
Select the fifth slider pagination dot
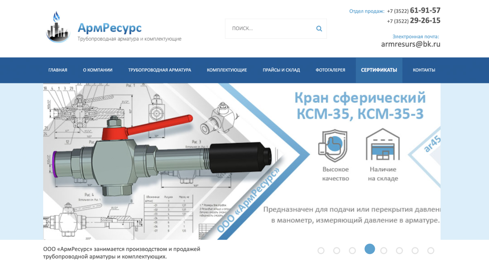point(383,250)
